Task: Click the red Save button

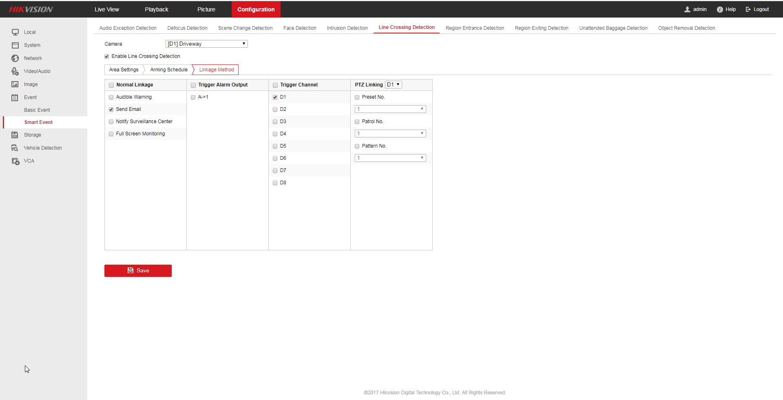Action: (138, 271)
